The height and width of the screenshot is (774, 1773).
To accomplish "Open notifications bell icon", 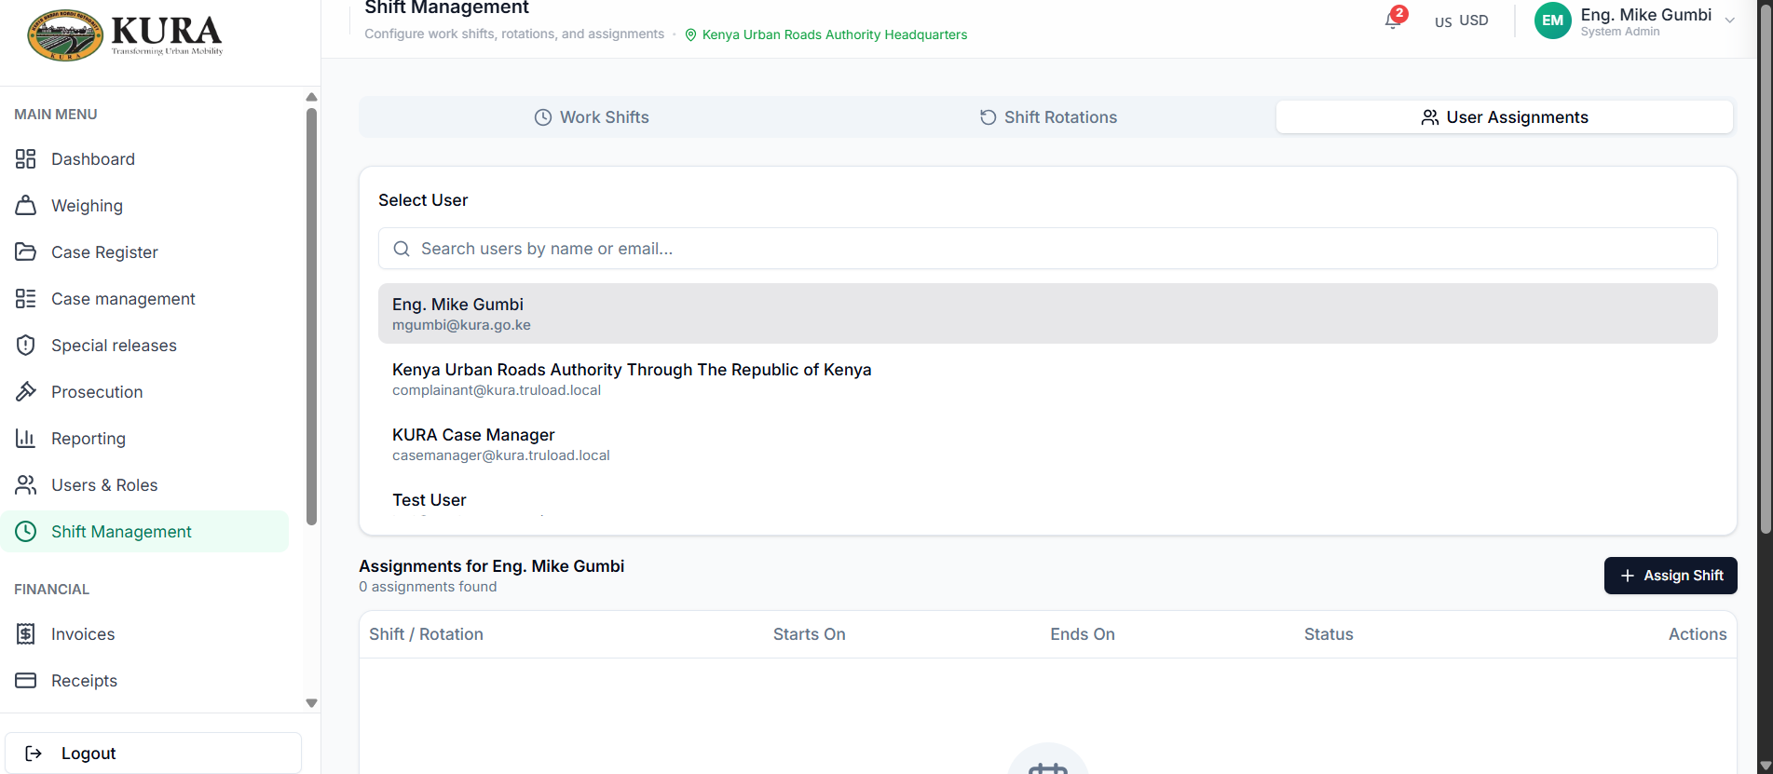I will 1393,20.
